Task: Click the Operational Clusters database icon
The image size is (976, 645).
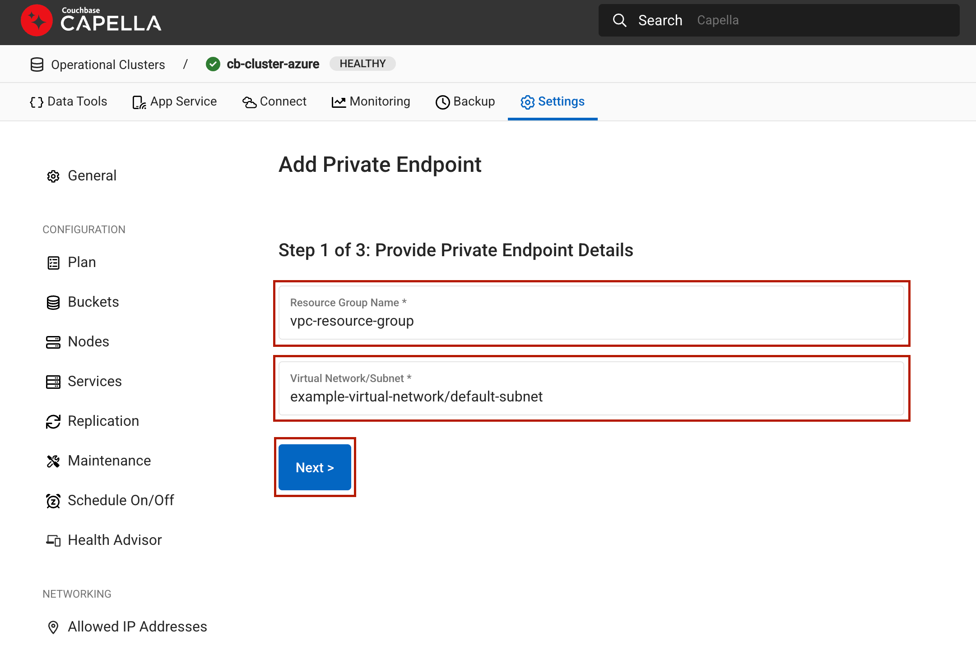Action: coord(37,64)
